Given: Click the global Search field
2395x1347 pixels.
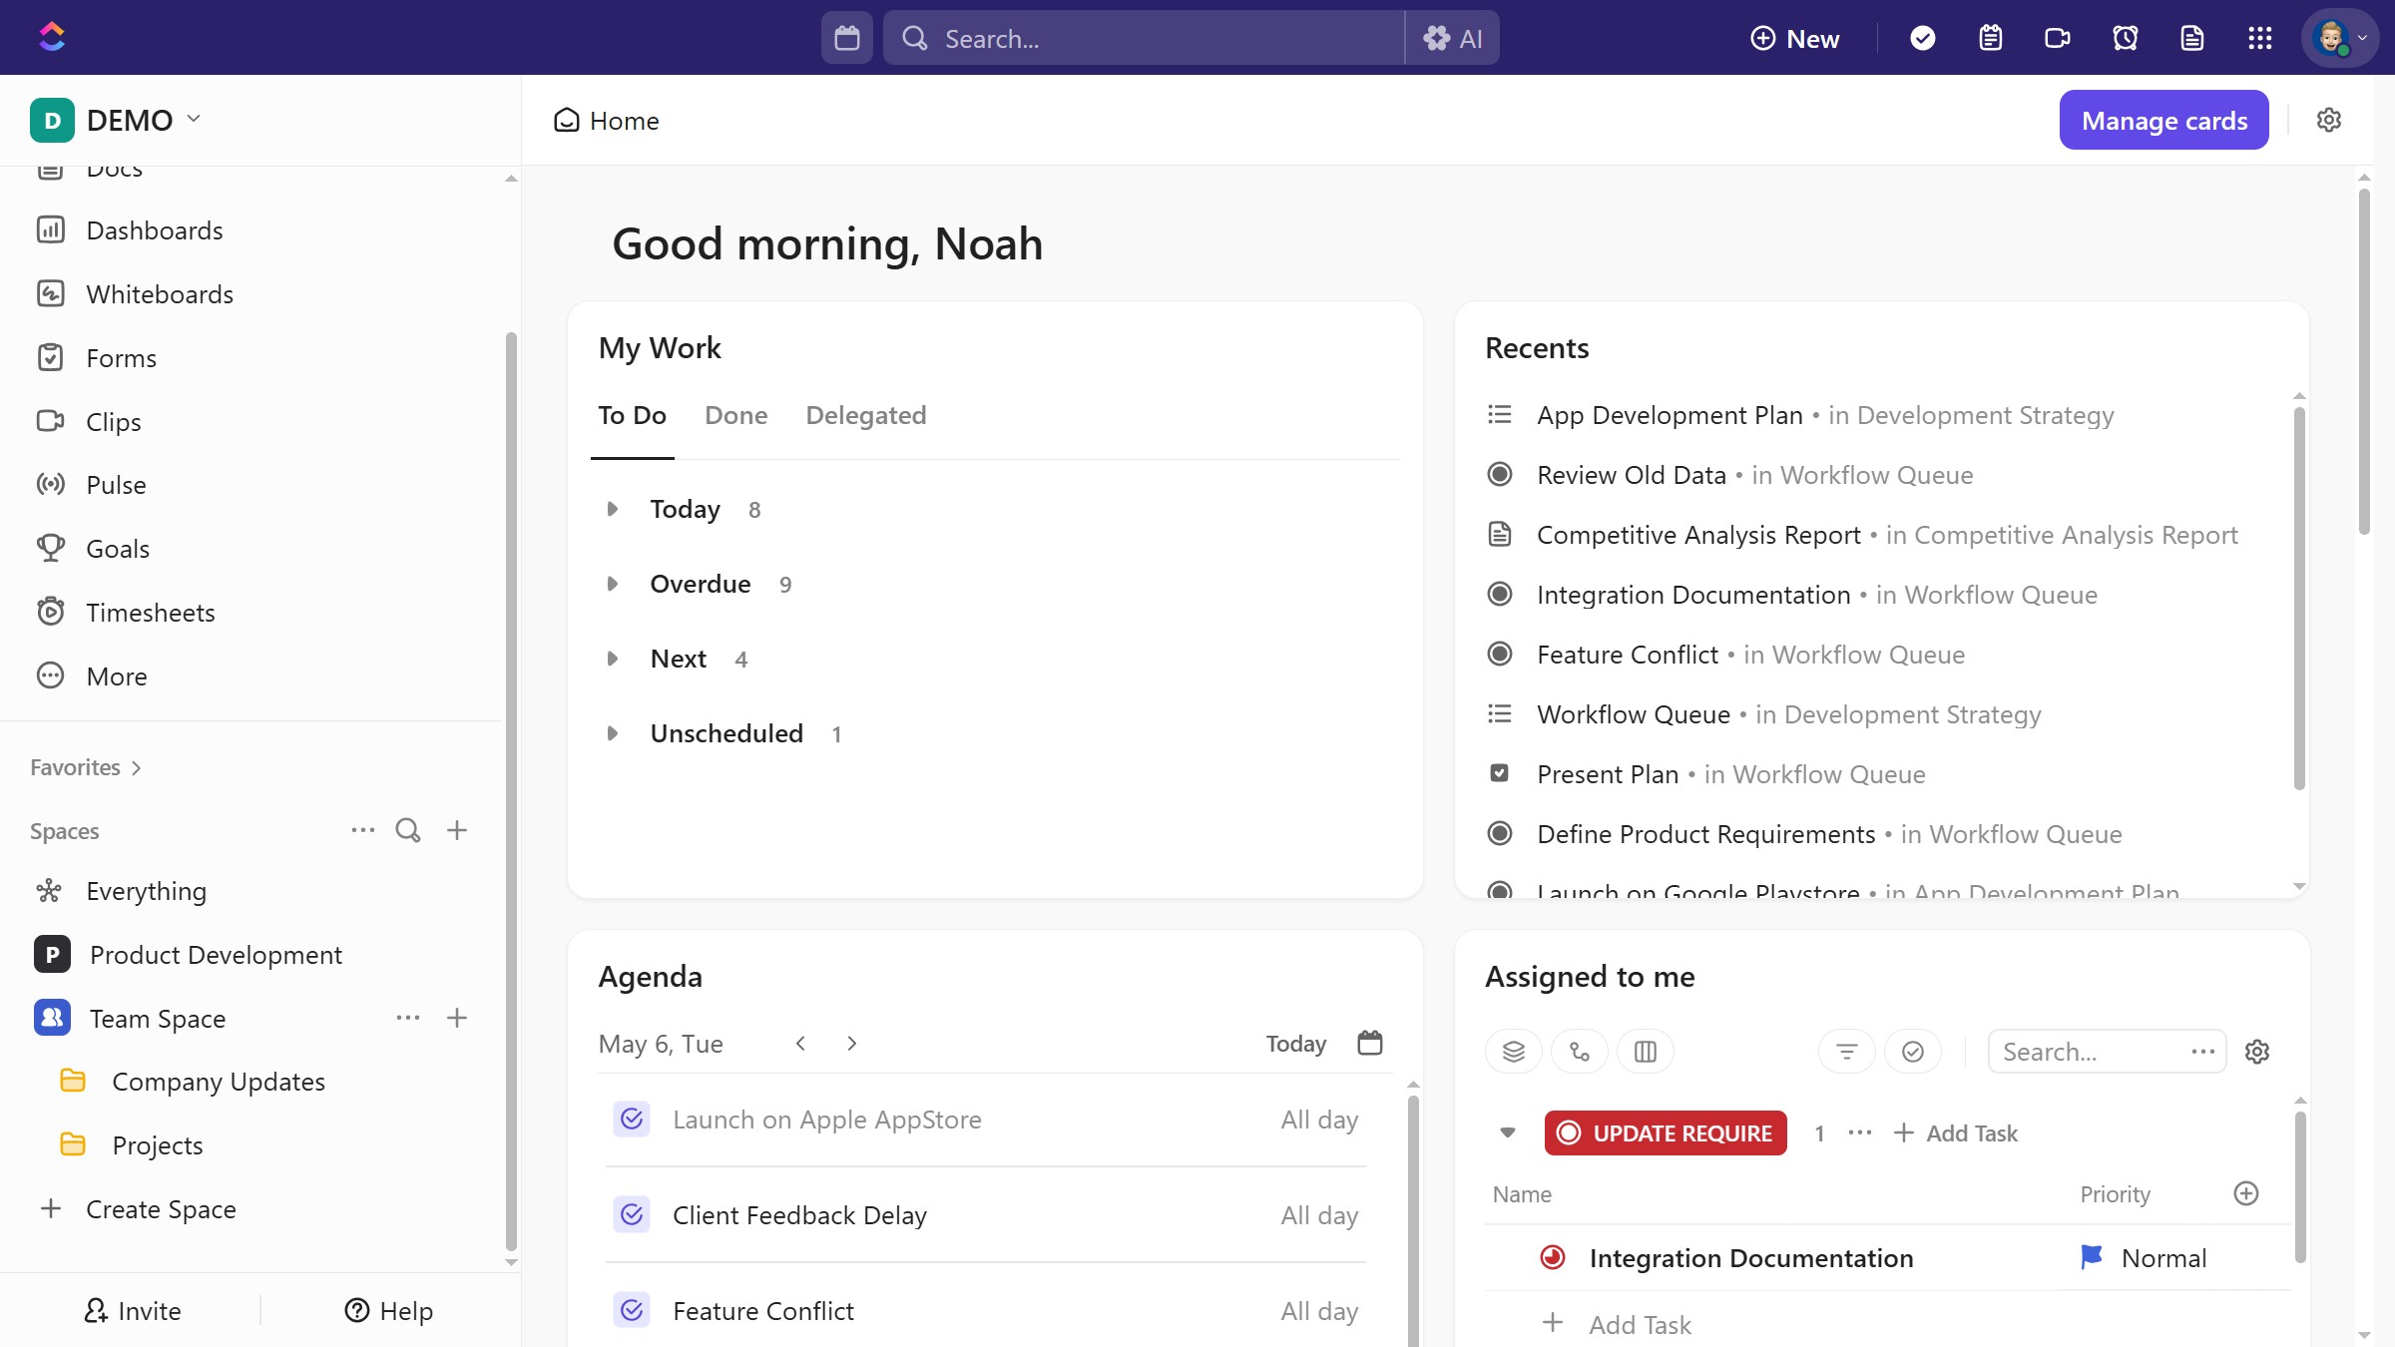Looking at the screenshot, I should coord(1144,38).
